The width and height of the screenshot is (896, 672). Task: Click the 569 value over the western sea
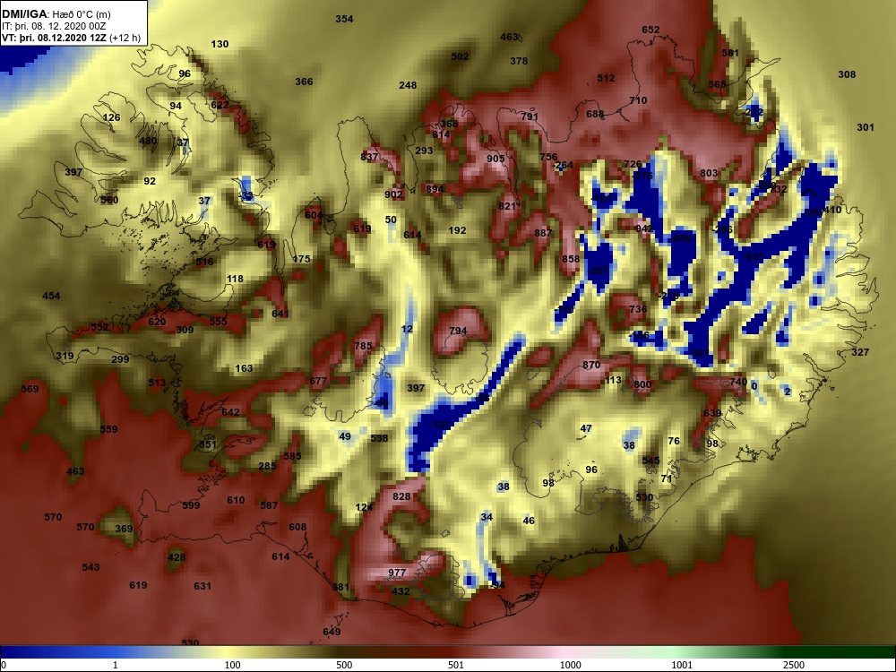[30, 389]
